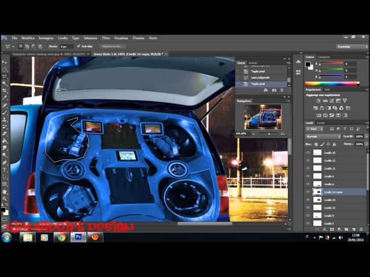Select the Pen tool
This screenshot has width=370, height=277.
point(5,163)
